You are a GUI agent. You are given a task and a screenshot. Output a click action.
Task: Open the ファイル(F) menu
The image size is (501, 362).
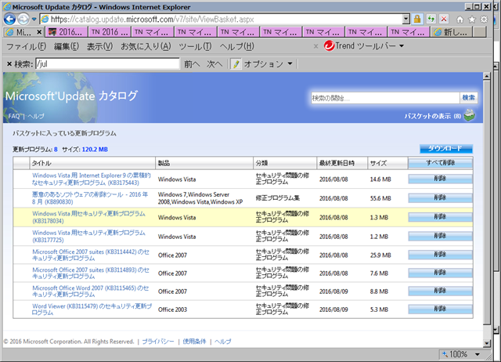[x=27, y=47]
